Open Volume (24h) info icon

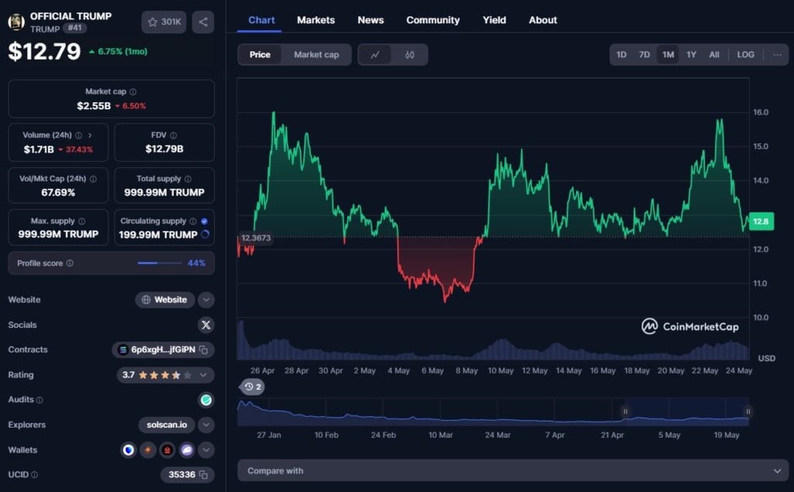pos(78,135)
